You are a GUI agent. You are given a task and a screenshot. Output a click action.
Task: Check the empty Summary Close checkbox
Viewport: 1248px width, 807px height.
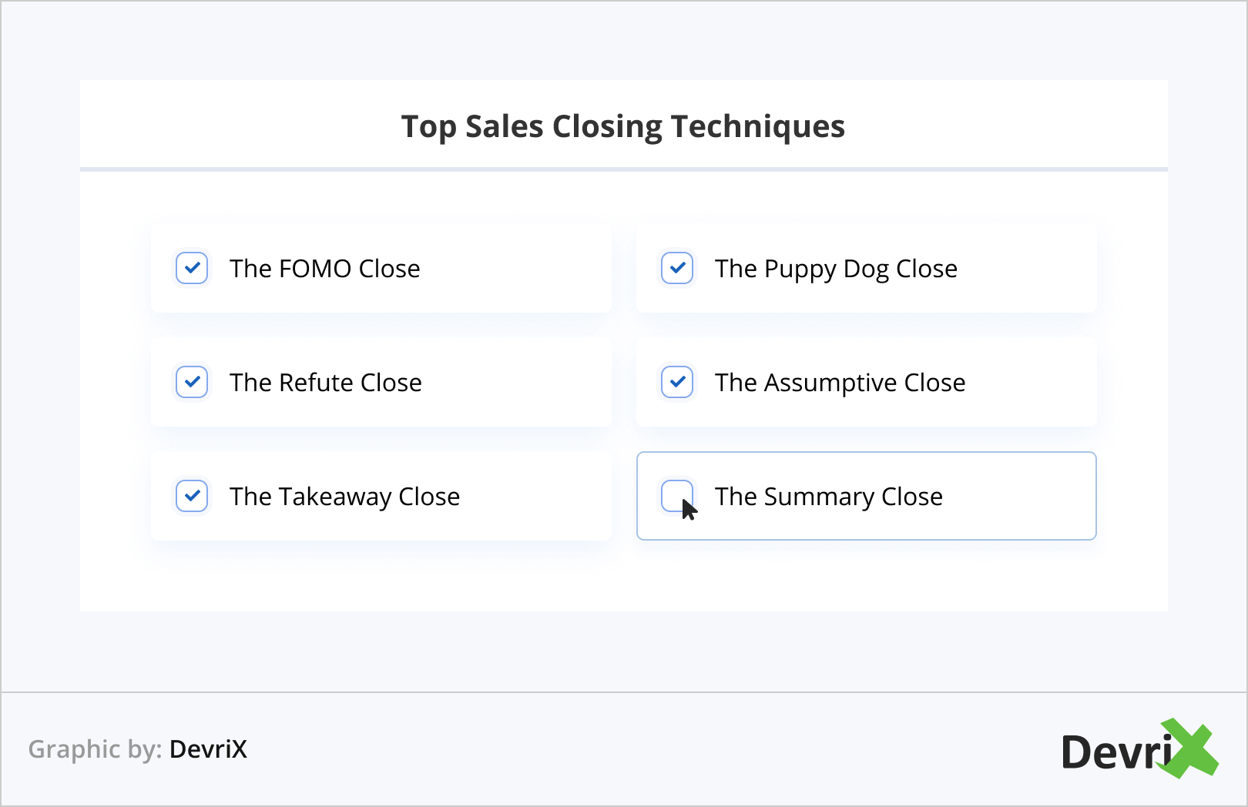coord(676,494)
